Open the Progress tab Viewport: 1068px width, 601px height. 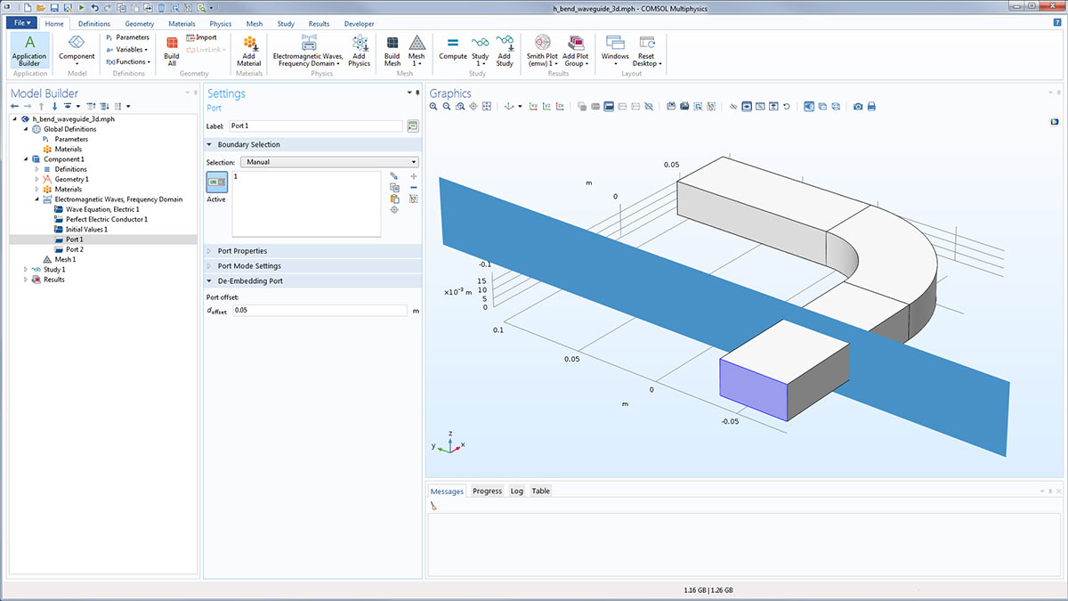click(487, 491)
